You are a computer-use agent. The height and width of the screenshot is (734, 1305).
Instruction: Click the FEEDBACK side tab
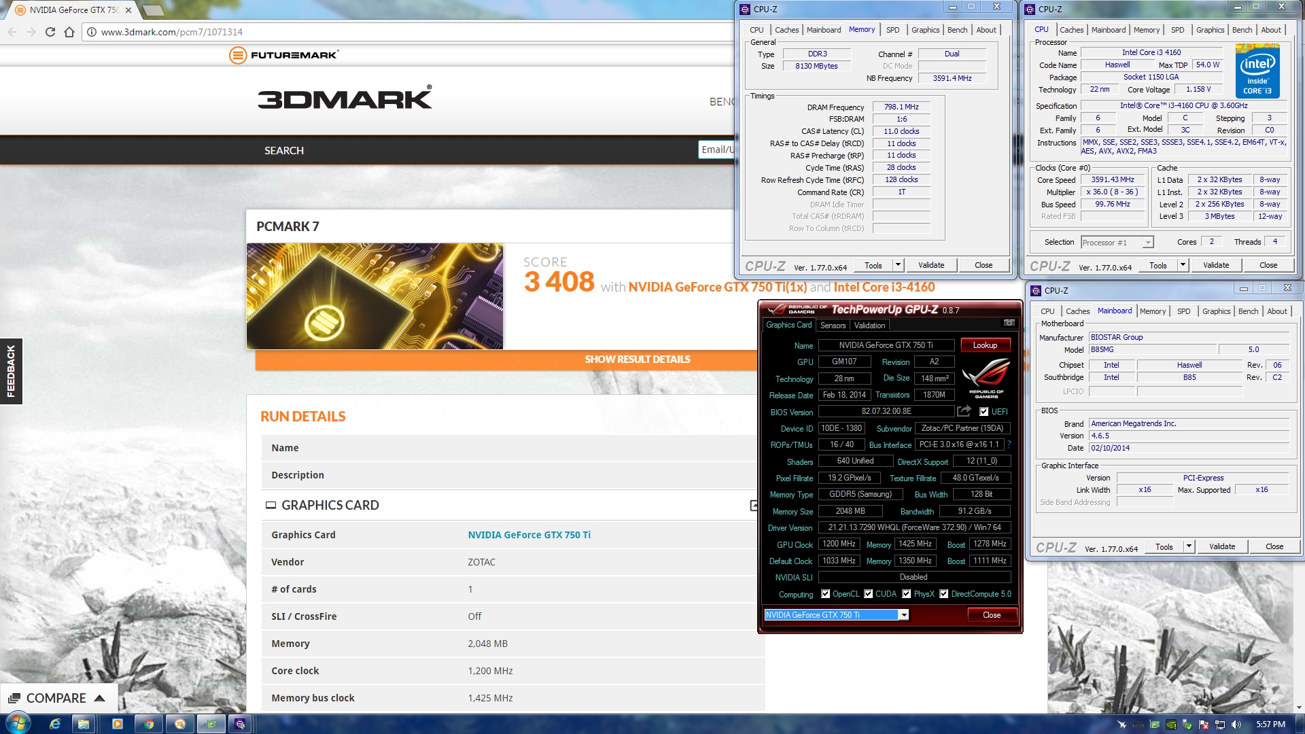tap(11, 371)
